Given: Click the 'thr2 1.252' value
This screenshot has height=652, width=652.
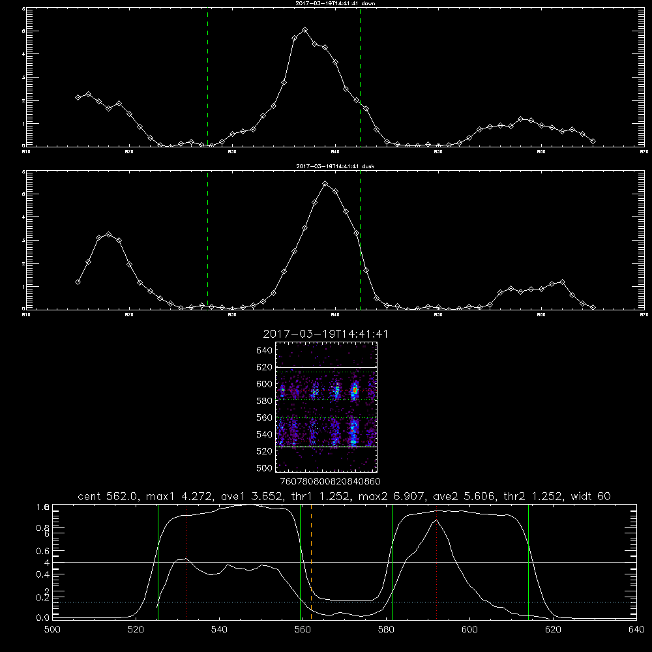Looking at the screenshot, I should point(533,496).
